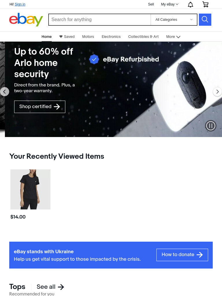
Task: Open the shopping cart
Action: [x=206, y=4]
